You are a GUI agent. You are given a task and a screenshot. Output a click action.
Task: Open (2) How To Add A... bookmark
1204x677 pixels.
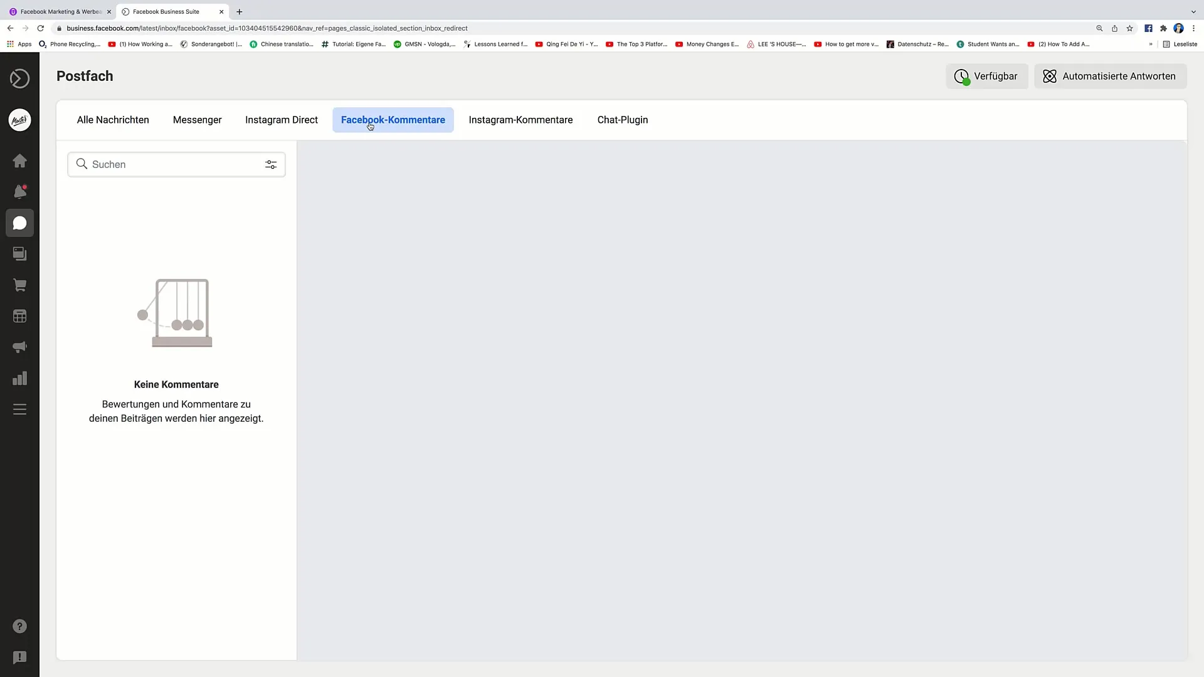[1059, 44]
